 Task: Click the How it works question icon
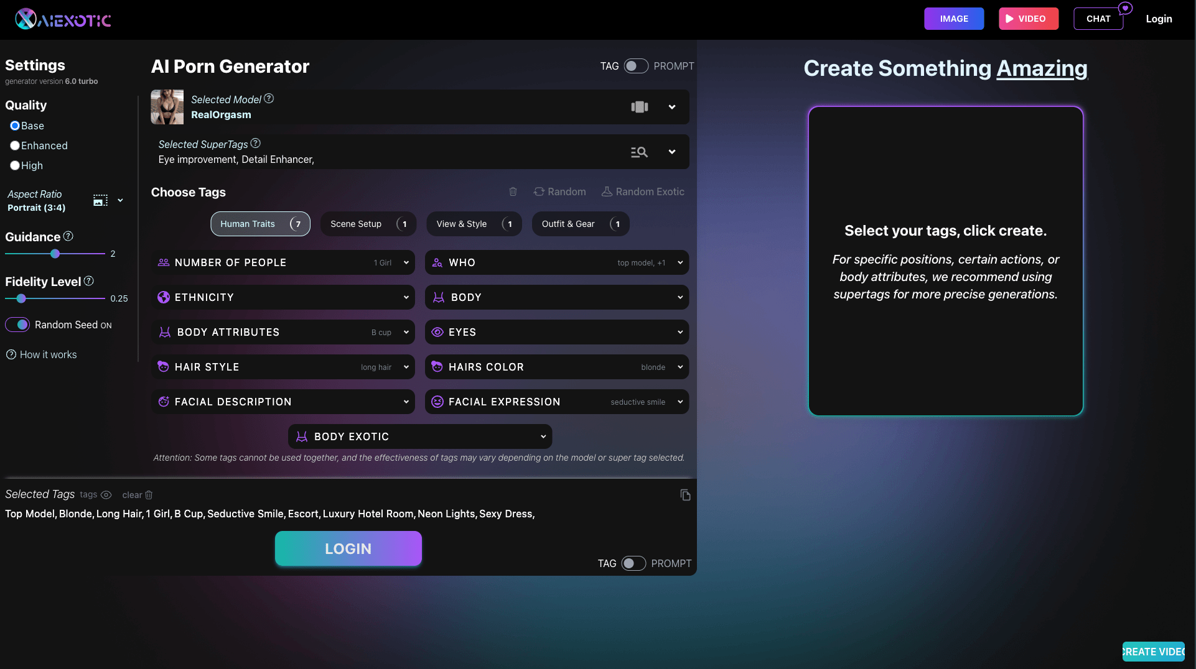[x=11, y=354]
